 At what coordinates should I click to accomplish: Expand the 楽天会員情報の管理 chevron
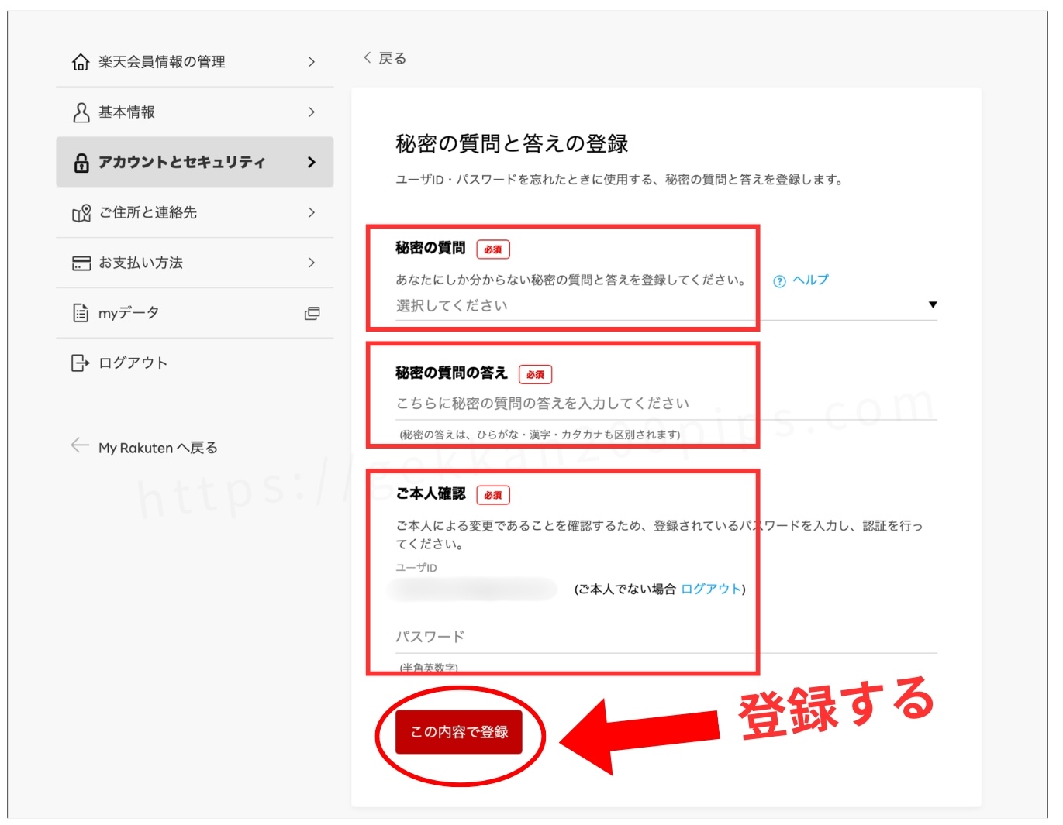pyautogui.click(x=312, y=62)
